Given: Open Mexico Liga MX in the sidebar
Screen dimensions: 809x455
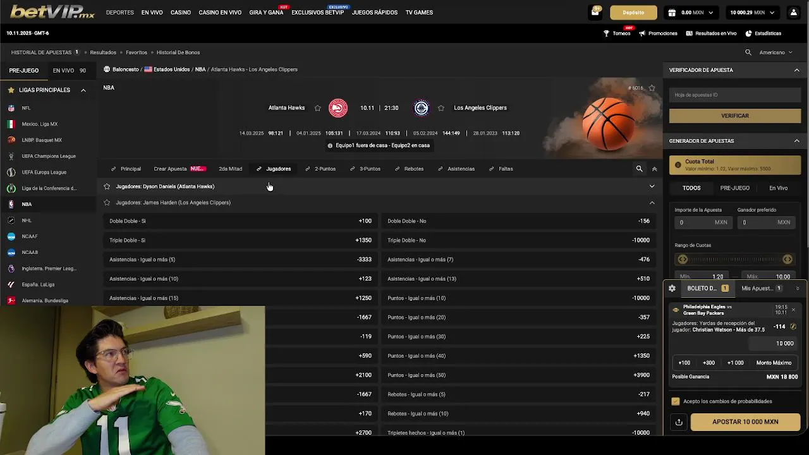Looking at the screenshot, I should (x=40, y=124).
